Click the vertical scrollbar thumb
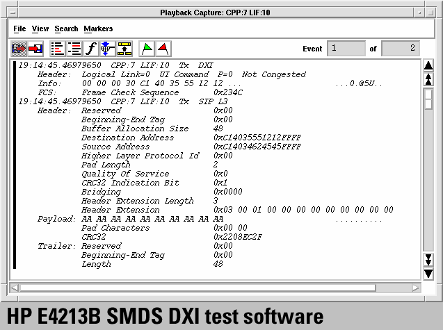Screen dimensions: 443x330 click(x=428, y=99)
